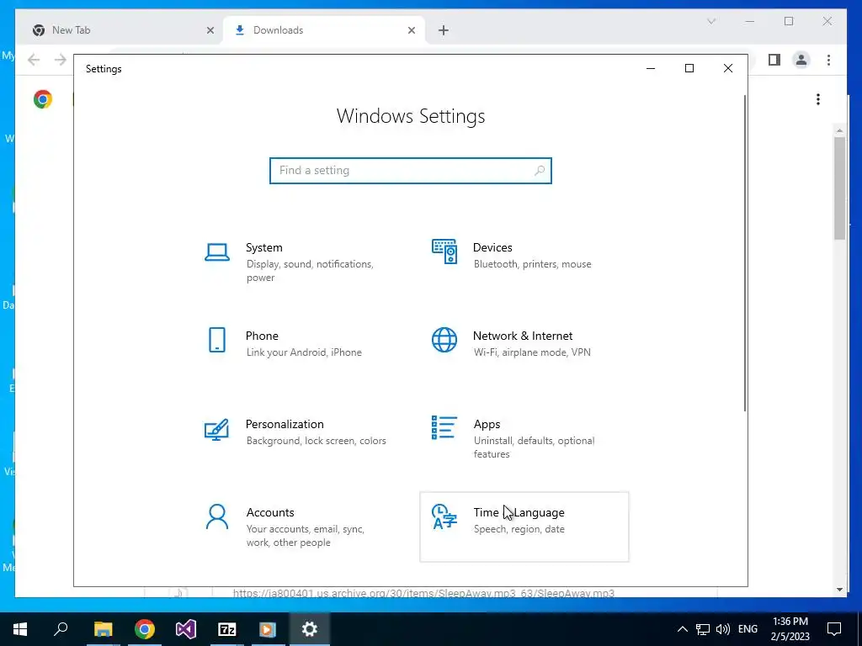
Task: Open Google Chrome from the taskbar
Action: pos(145,629)
